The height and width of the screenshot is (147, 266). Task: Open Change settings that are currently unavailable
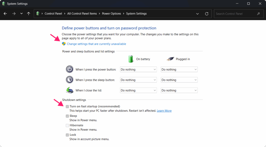click(x=96, y=44)
